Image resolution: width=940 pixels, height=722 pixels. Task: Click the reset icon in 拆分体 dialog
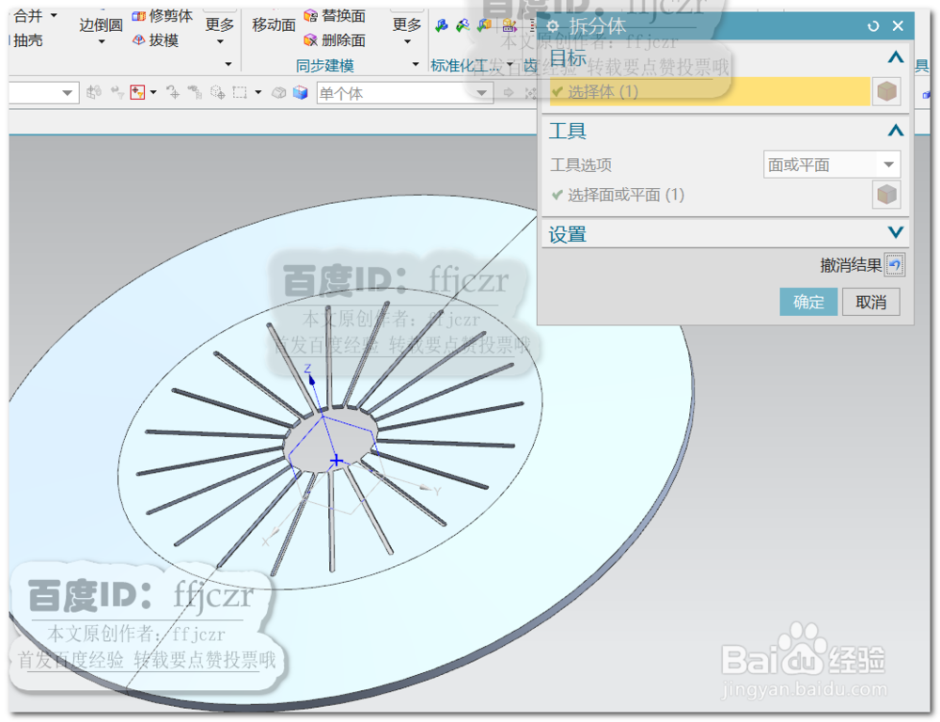coord(873,26)
